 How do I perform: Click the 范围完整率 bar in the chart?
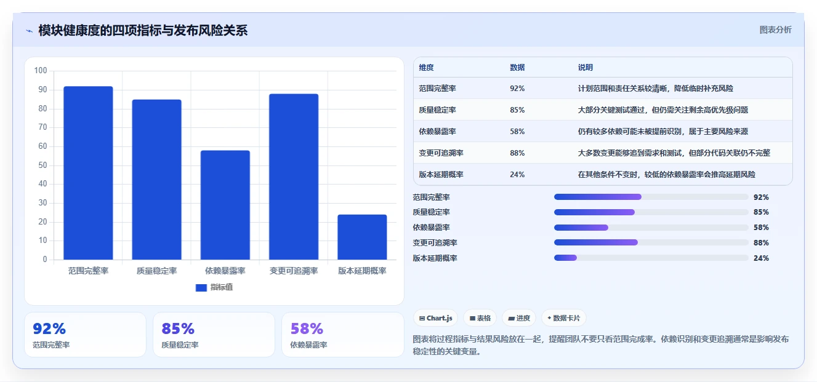coord(88,173)
